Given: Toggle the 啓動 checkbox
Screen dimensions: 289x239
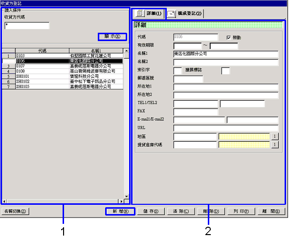Looking at the screenshot, I should coord(229,38).
